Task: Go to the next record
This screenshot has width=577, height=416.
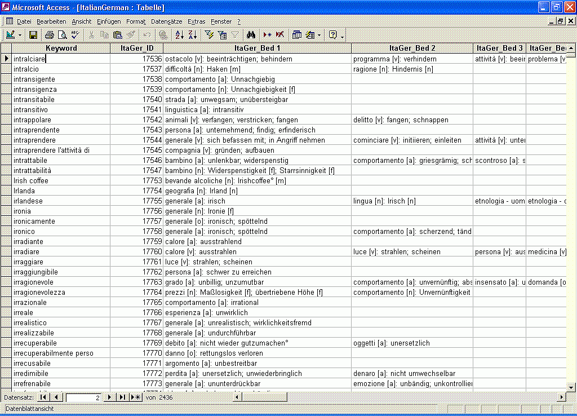Action: click(x=109, y=397)
